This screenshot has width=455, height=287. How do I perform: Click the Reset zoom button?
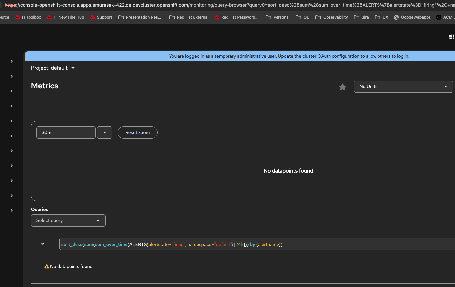[137, 132]
